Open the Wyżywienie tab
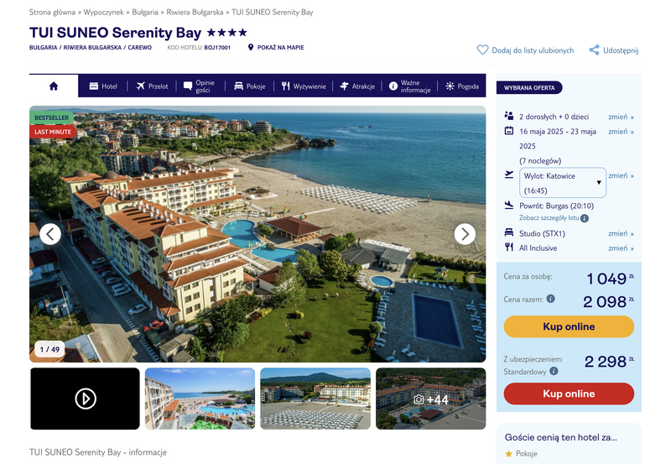This screenshot has width=671, height=464. point(304,86)
